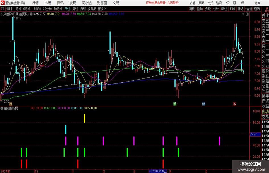Click the 返回 back button
Viewport: 269px width, 173px height.
click(257, 9)
